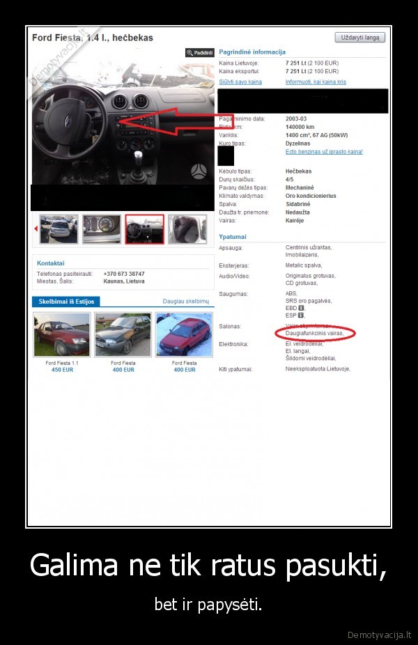Select phone number +370 673 38747

[124, 274]
